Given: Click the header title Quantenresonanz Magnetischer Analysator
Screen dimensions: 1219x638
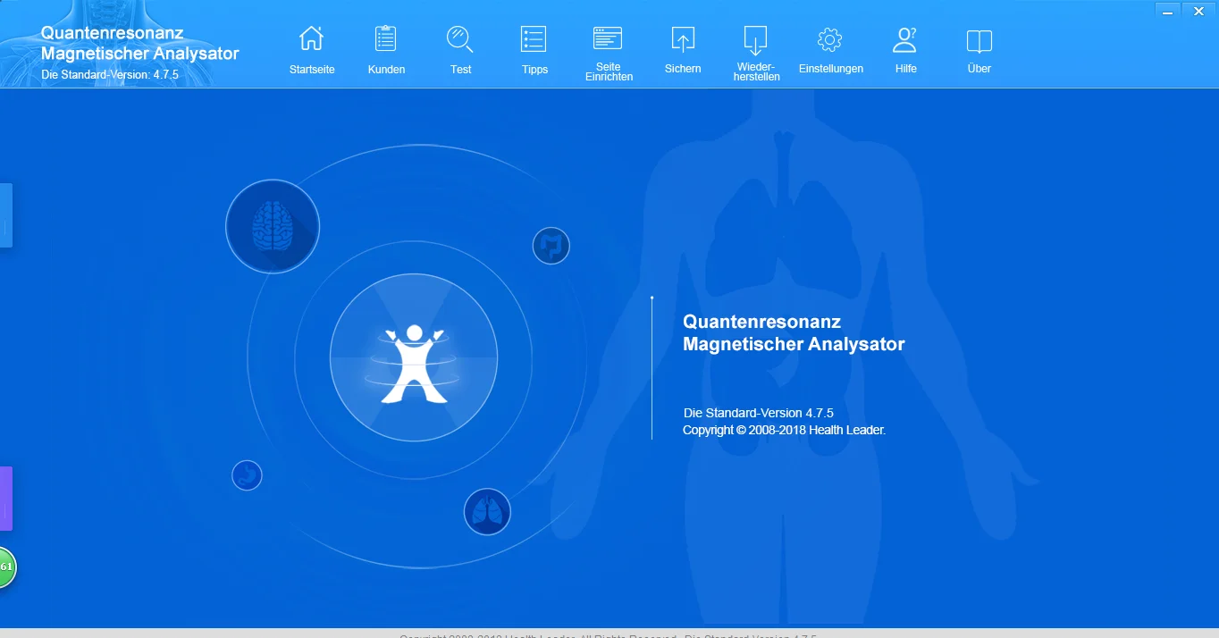Looking at the screenshot, I should (x=140, y=43).
